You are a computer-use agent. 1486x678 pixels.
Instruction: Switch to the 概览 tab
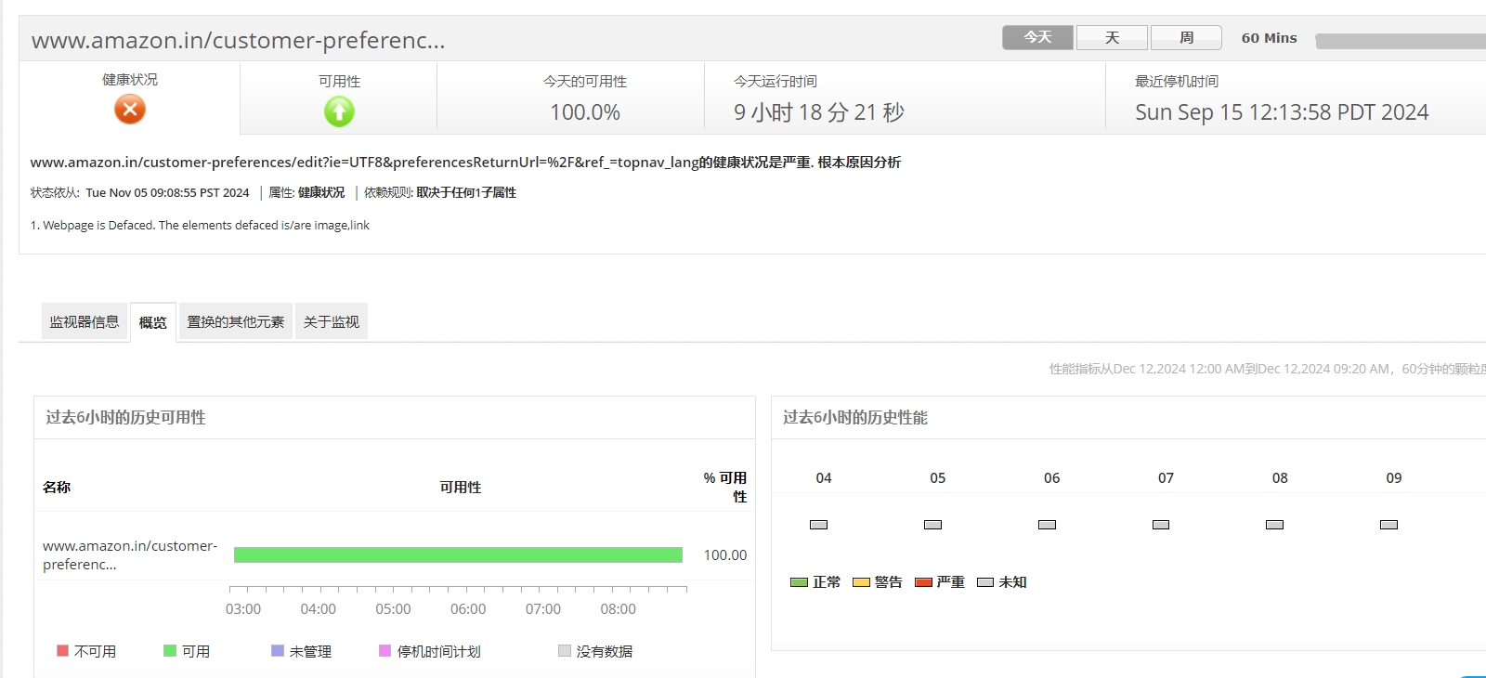pos(153,322)
